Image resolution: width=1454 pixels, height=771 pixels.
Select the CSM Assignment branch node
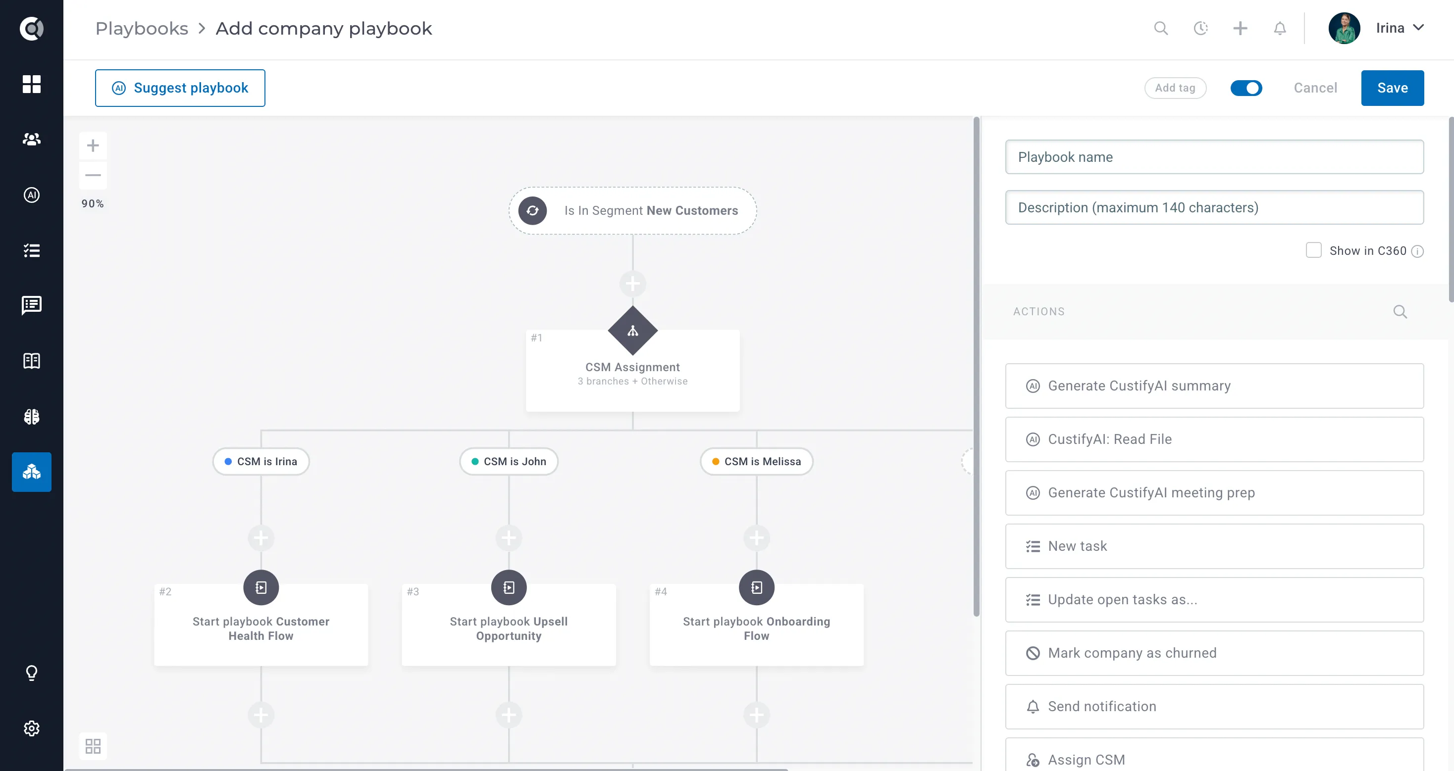[632, 371]
